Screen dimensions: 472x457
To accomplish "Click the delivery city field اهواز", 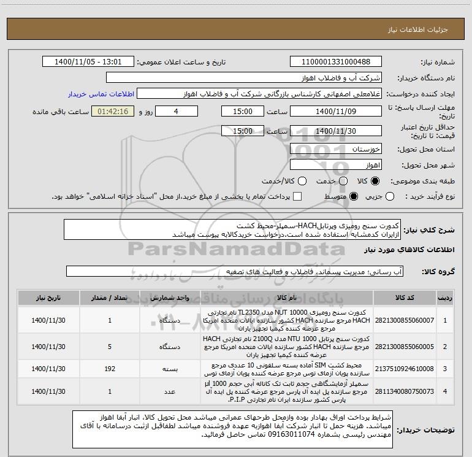I will point(336,165).
